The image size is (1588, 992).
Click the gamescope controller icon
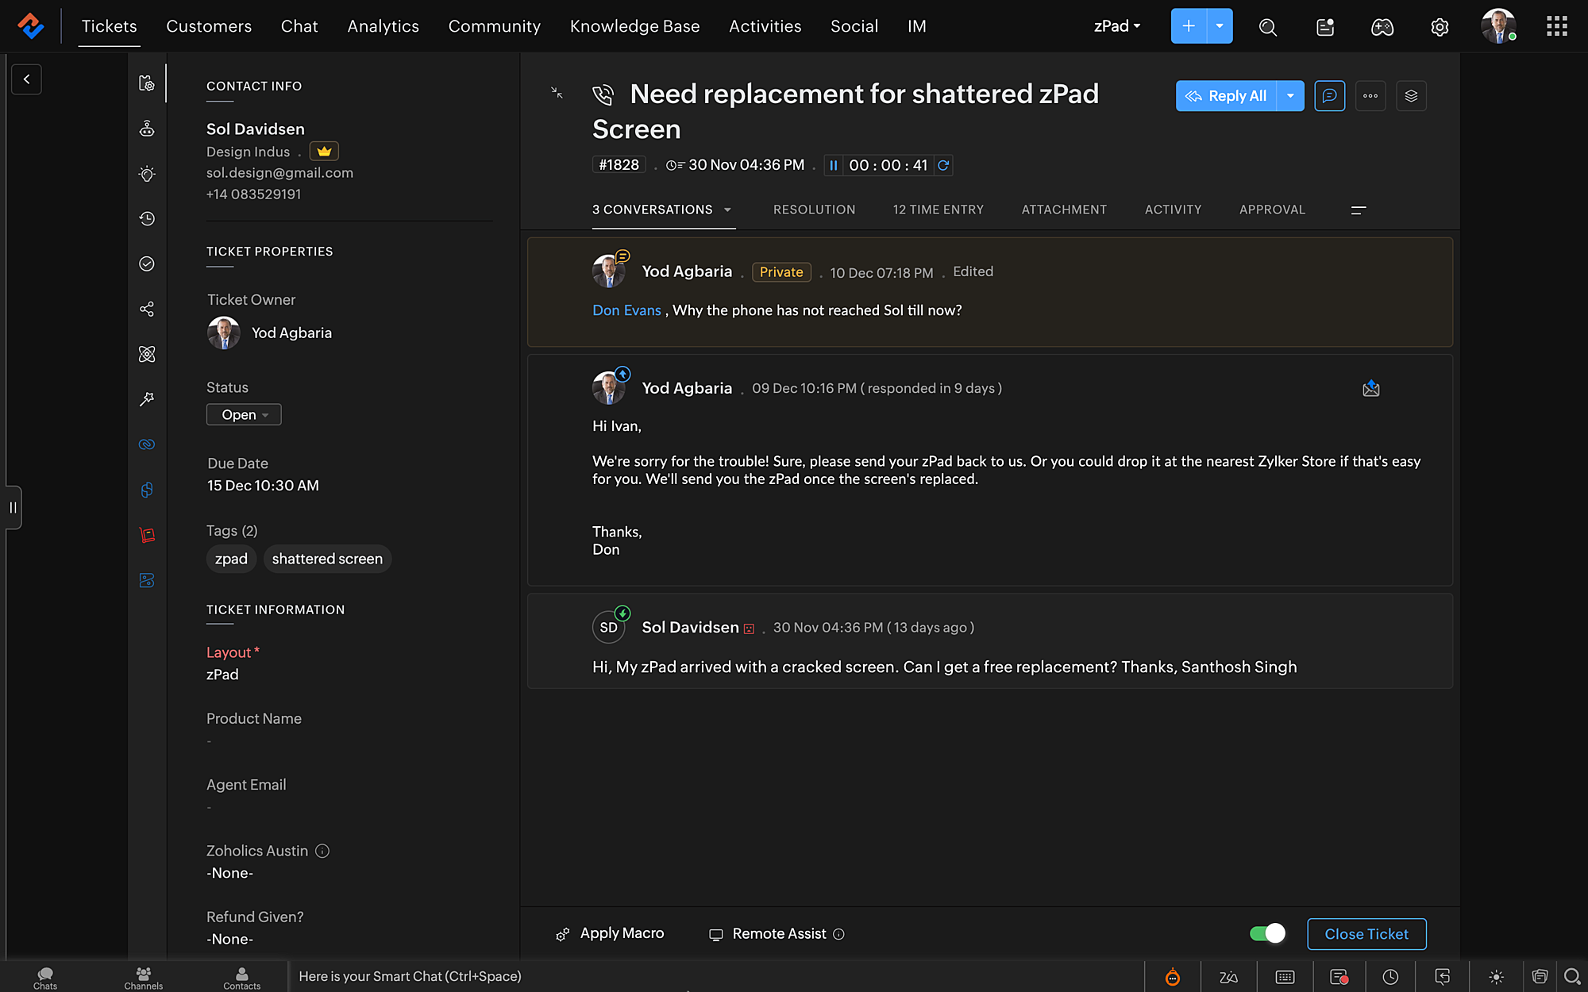click(1382, 27)
